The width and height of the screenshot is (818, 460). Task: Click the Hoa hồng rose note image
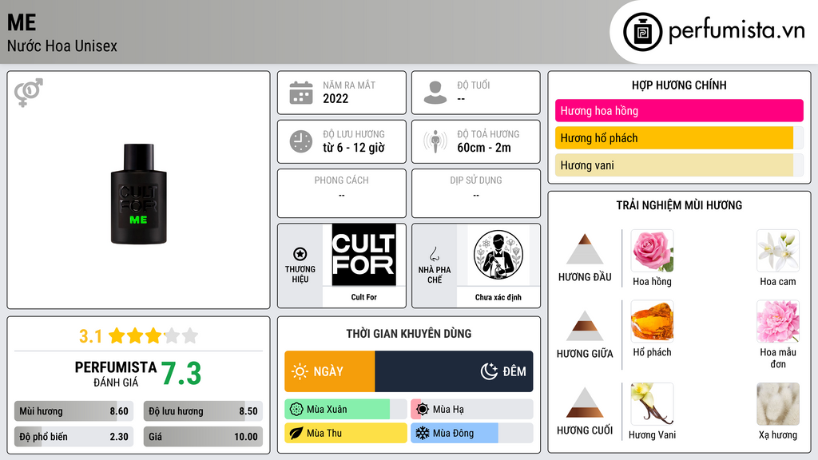coord(652,251)
